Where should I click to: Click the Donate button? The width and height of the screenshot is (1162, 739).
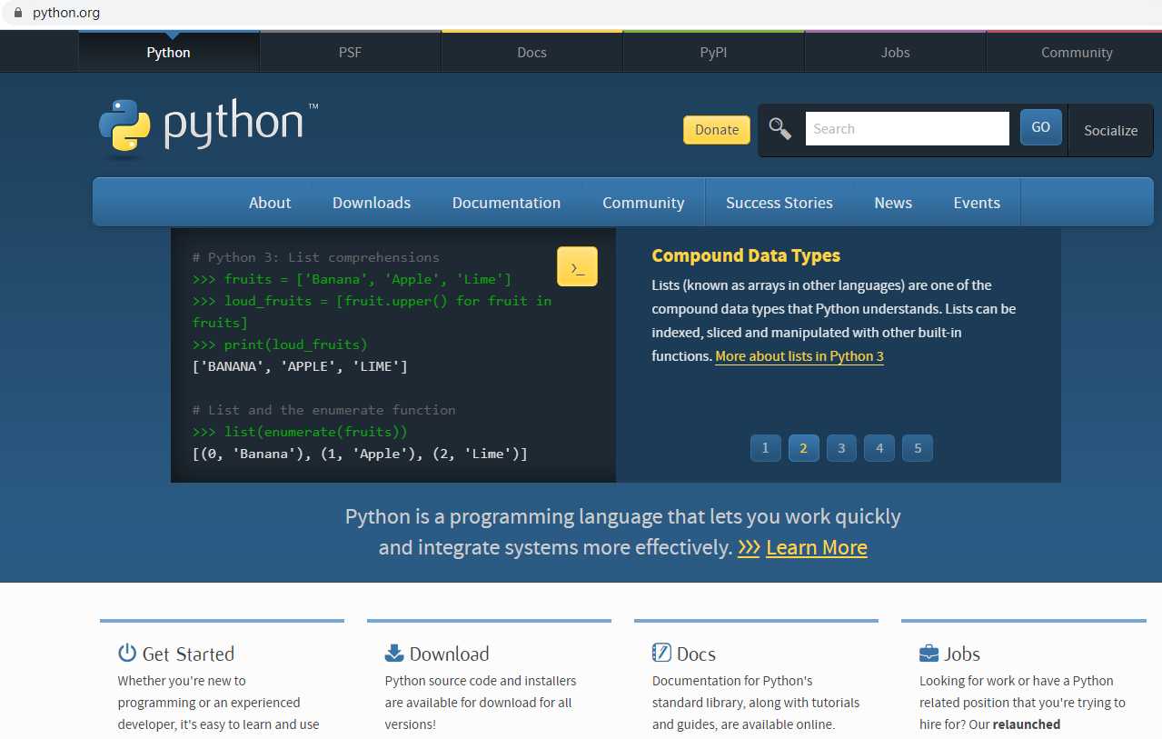tap(717, 129)
